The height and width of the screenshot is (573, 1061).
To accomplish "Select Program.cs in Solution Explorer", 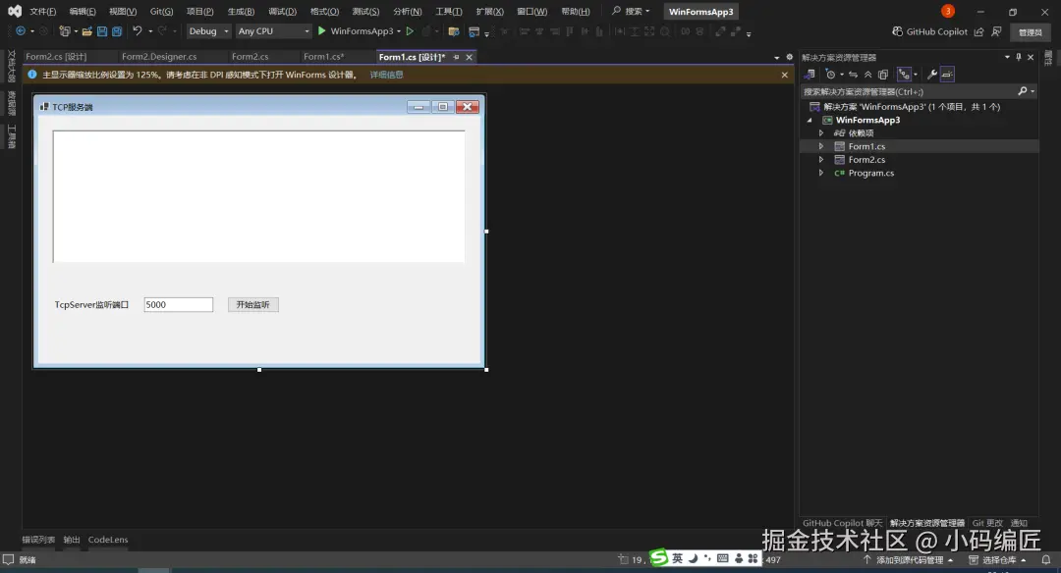I will pos(870,173).
